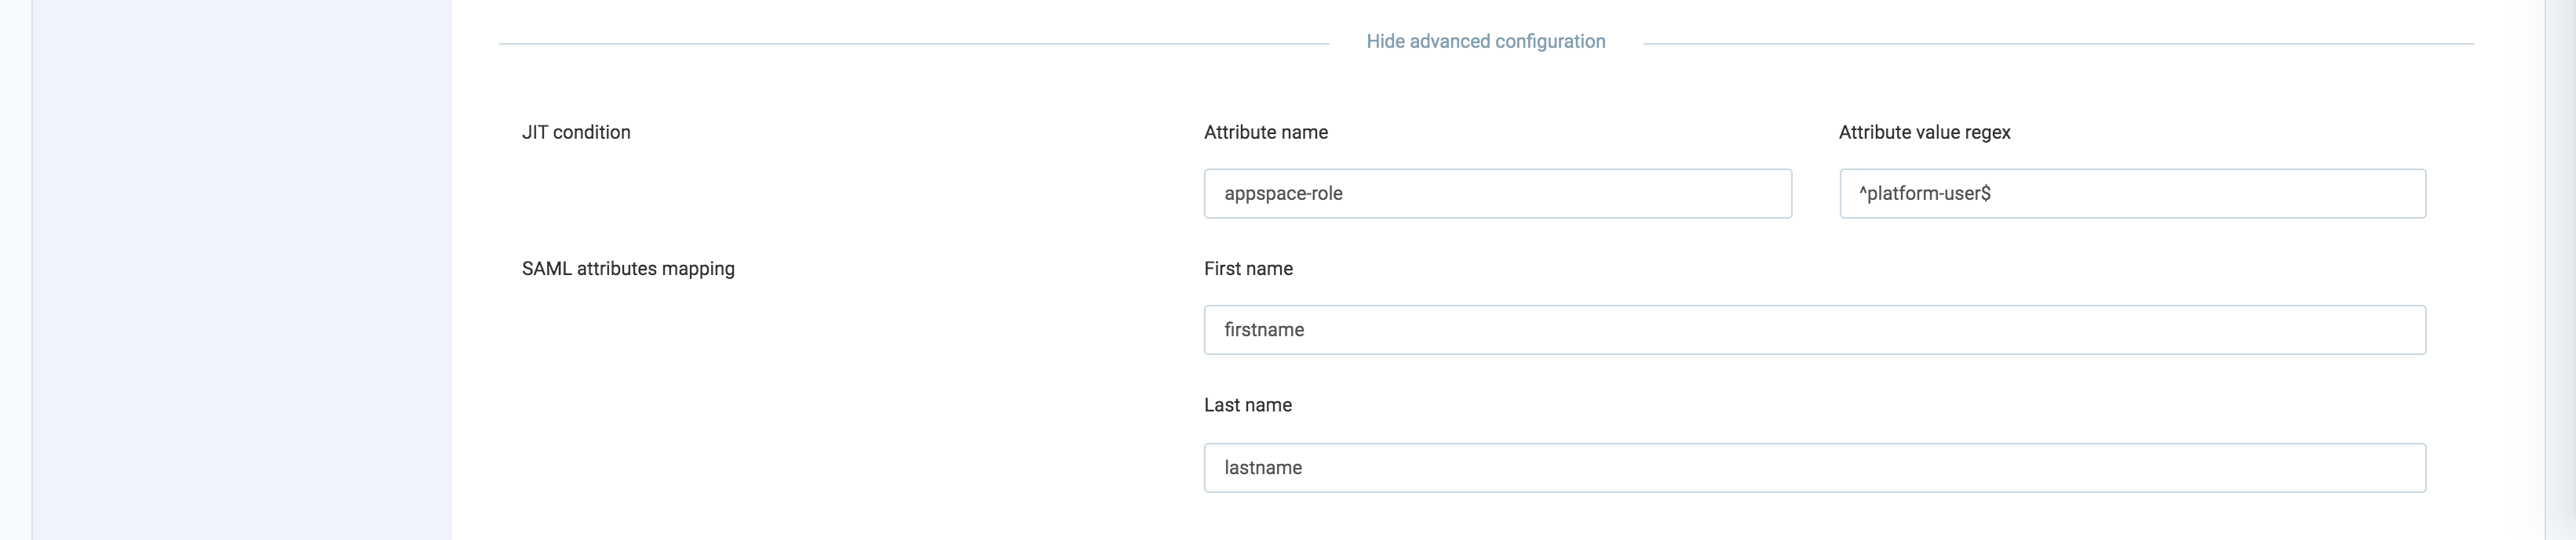Select the Last name mapping field
The height and width of the screenshot is (540, 2576).
[x=1815, y=468]
